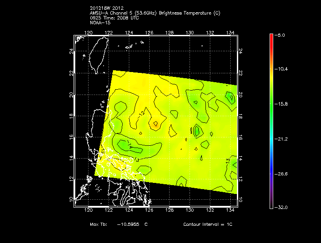Click the max value "-10.5955"
Image resolution: width=321 pixels, height=243 pixels.
(x=128, y=224)
